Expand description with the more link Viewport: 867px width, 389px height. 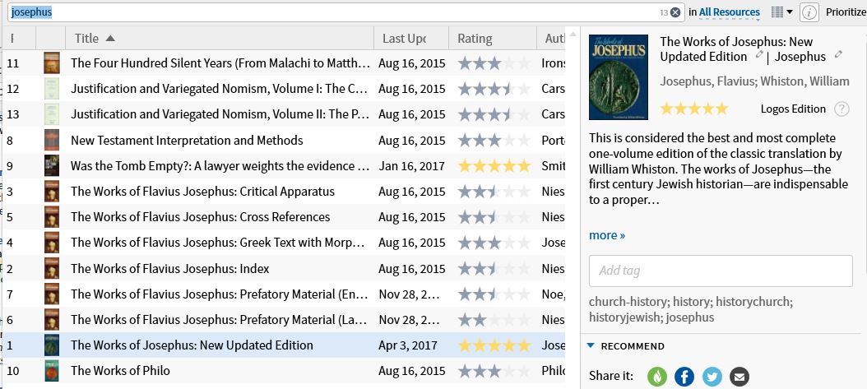point(607,235)
